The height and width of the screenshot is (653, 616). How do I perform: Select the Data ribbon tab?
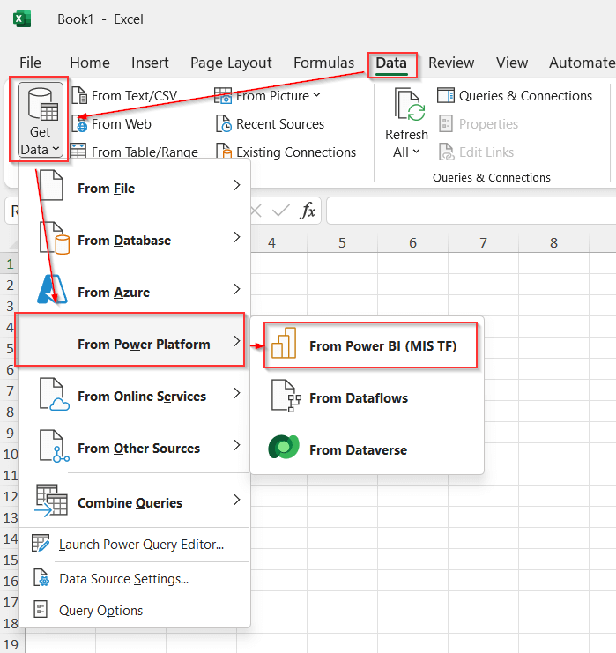391,63
